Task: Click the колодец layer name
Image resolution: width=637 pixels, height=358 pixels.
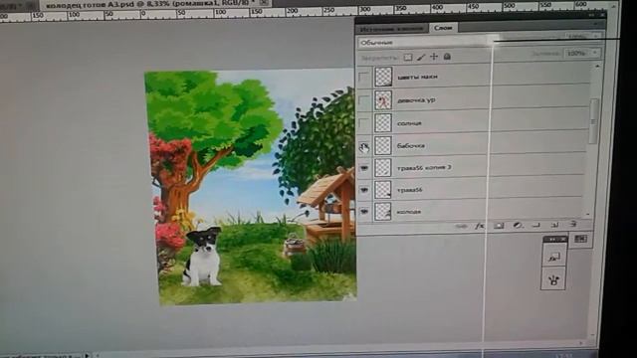Action: (x=409, y=212)
